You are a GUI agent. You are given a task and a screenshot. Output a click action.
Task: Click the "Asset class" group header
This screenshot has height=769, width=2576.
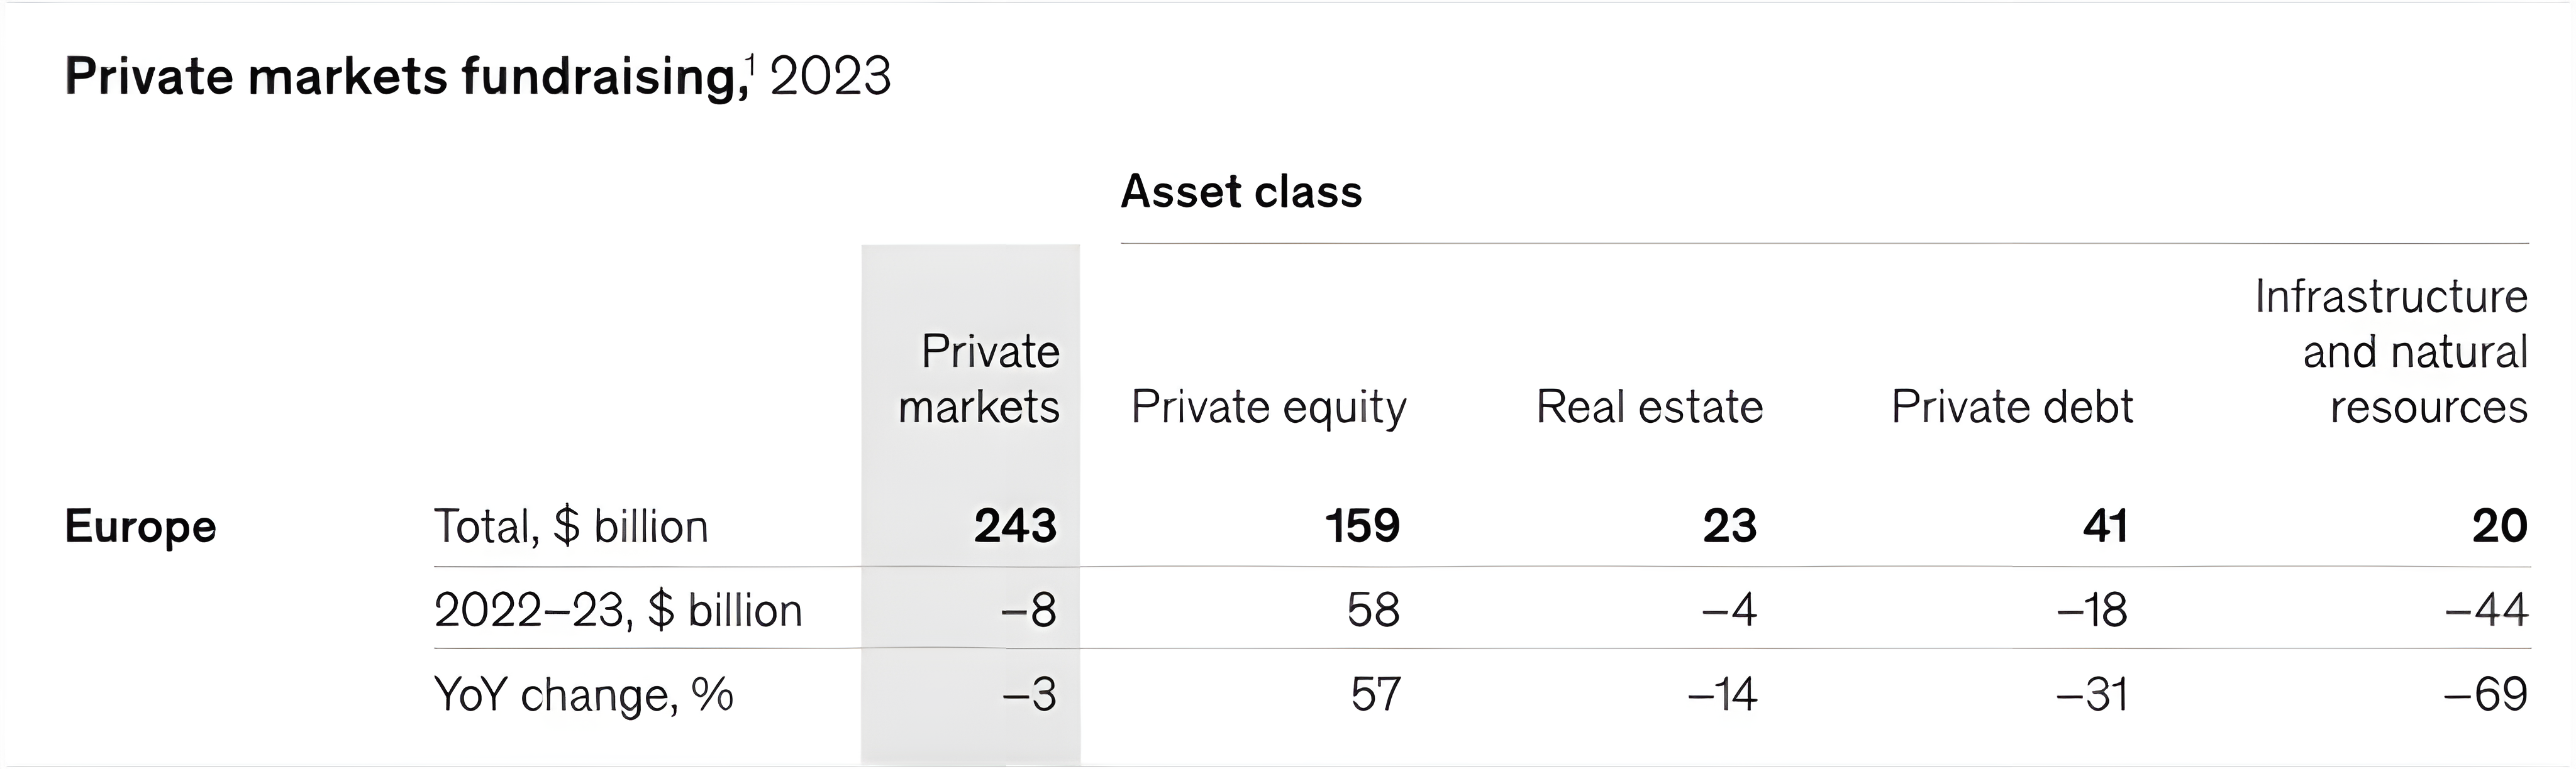1241,192
